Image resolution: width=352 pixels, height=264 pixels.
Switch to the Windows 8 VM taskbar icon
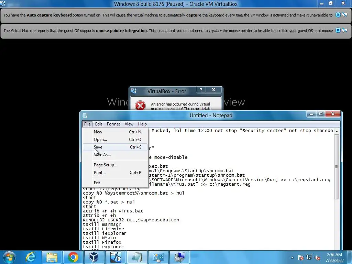click(115, 257)
